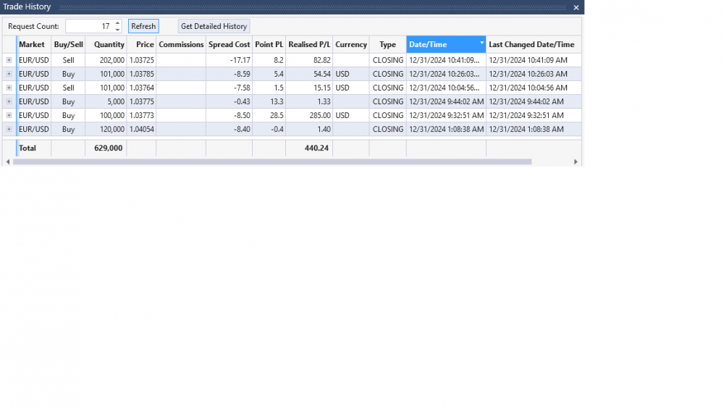Viewport: 724px width, 407px height.
Task: Open the Date/Time column dropdown arrow
Action: tap(481, 43)
